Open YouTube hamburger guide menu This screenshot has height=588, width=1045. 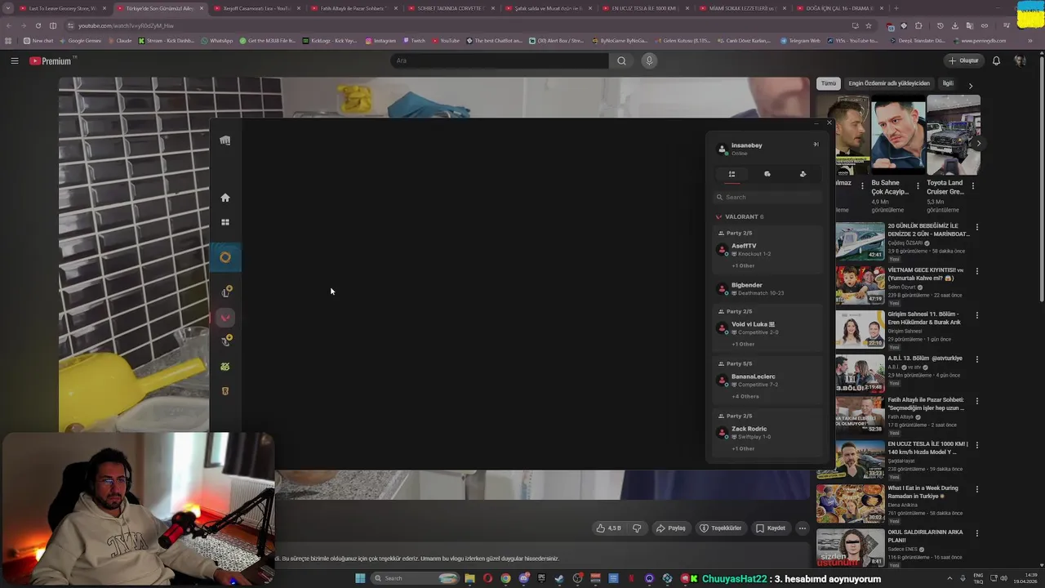coord(14,60)
